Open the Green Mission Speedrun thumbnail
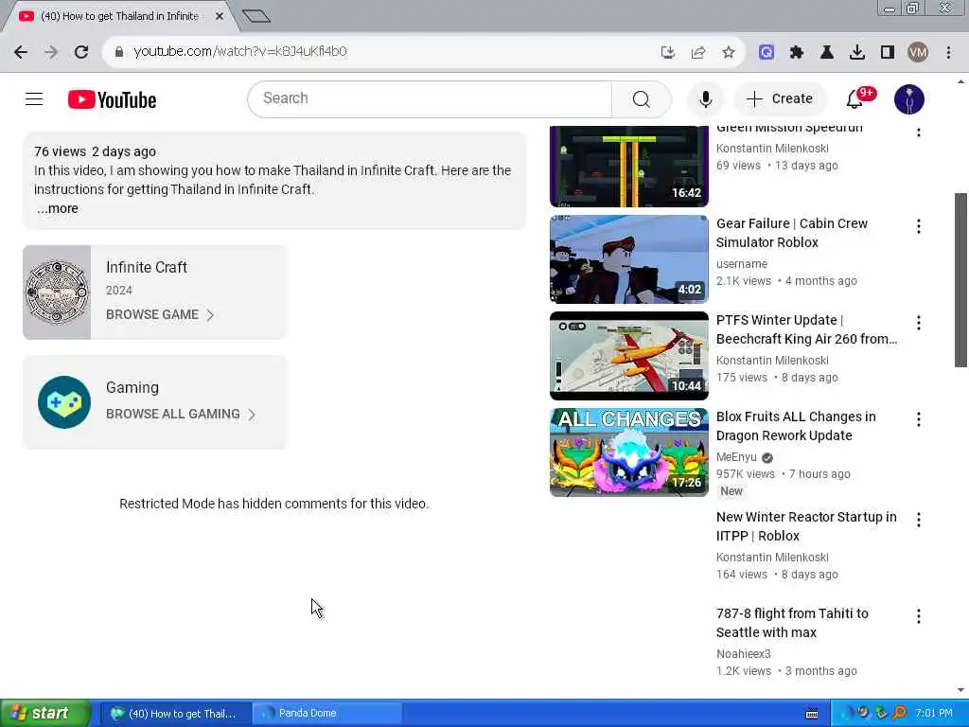This screenshot has width=969, height=727. pyautogui.click(x=629, y=166)
